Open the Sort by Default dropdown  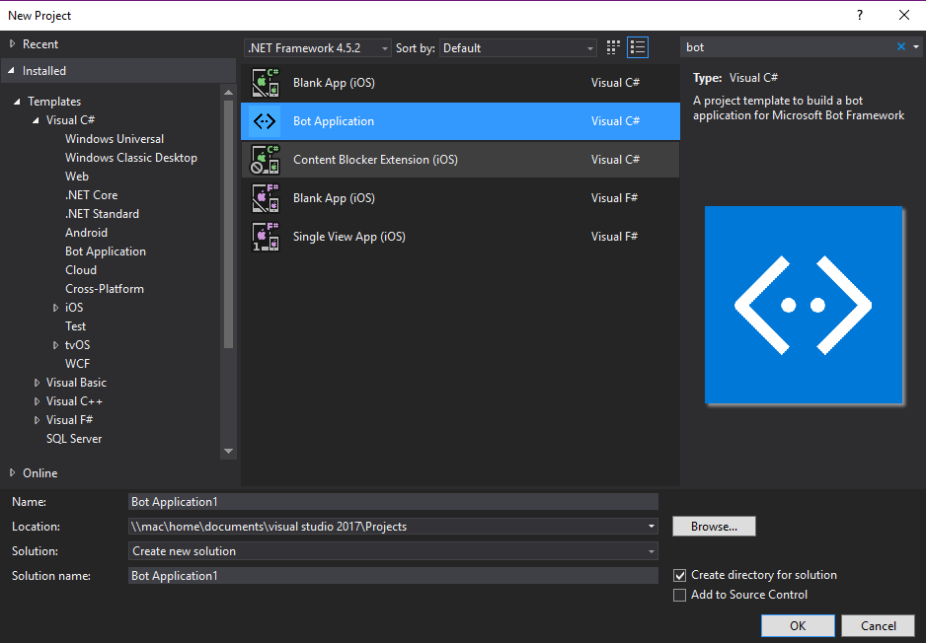tap(518, 47)
